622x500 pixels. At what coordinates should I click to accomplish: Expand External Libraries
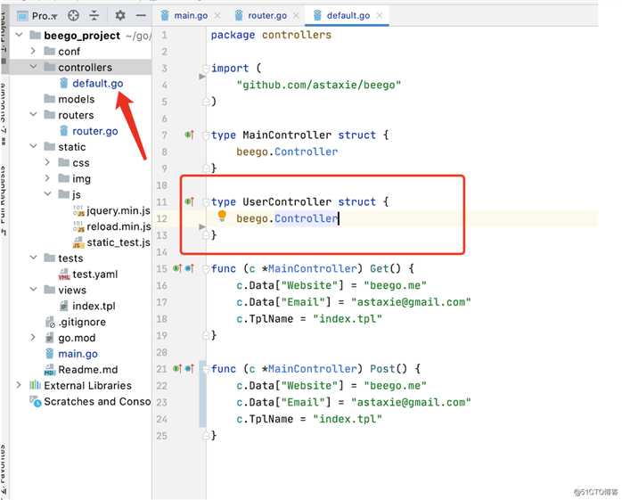click(19, 385)
